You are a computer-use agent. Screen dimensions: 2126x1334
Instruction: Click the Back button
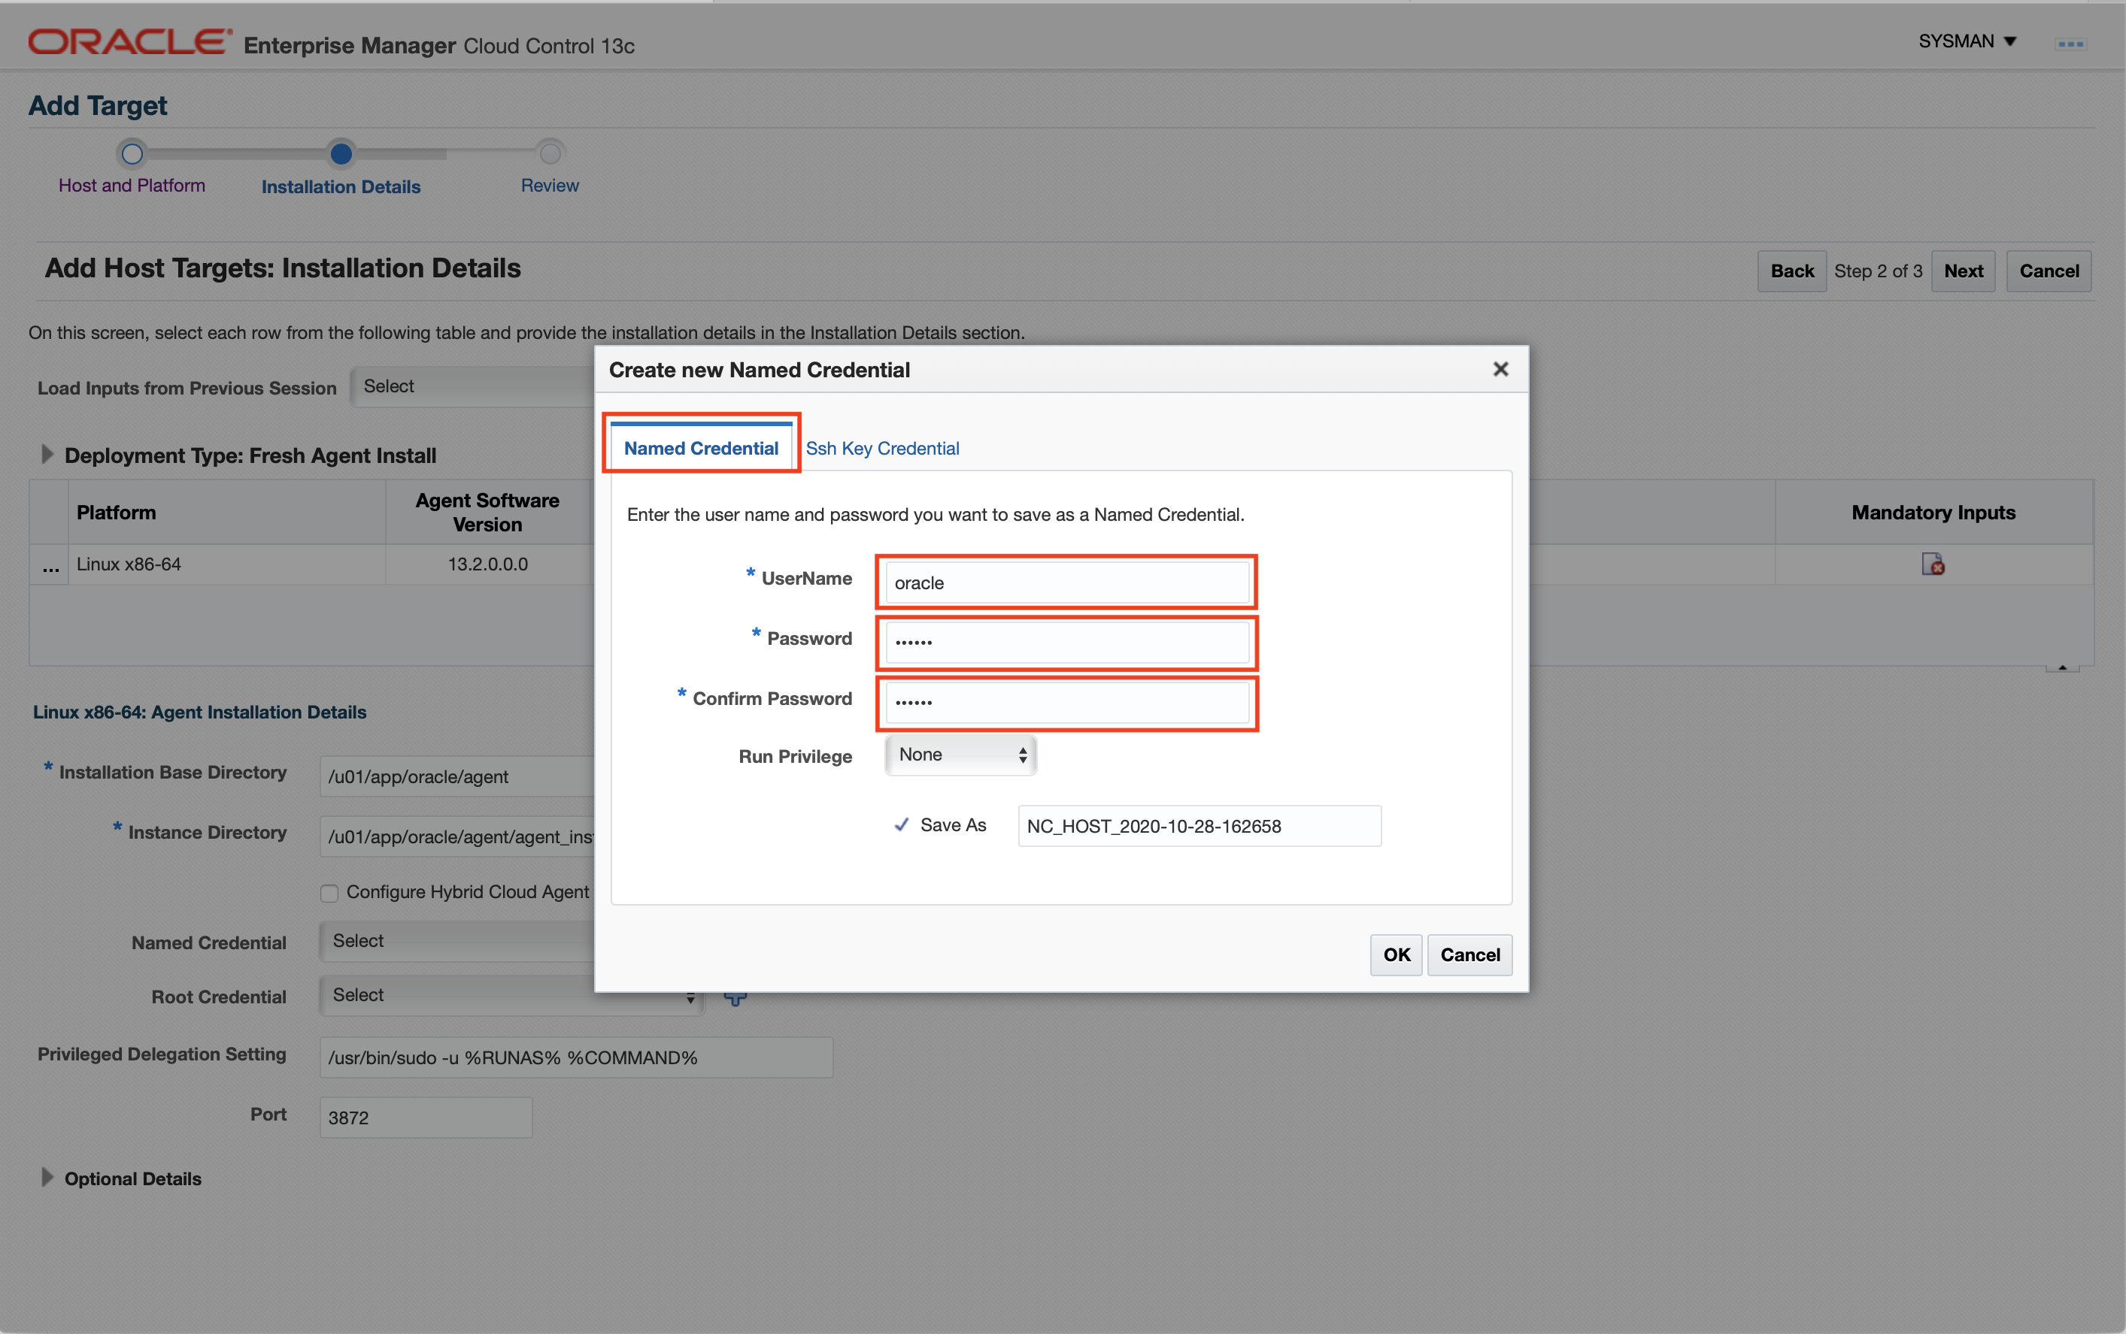click(x=1791, y=271)
